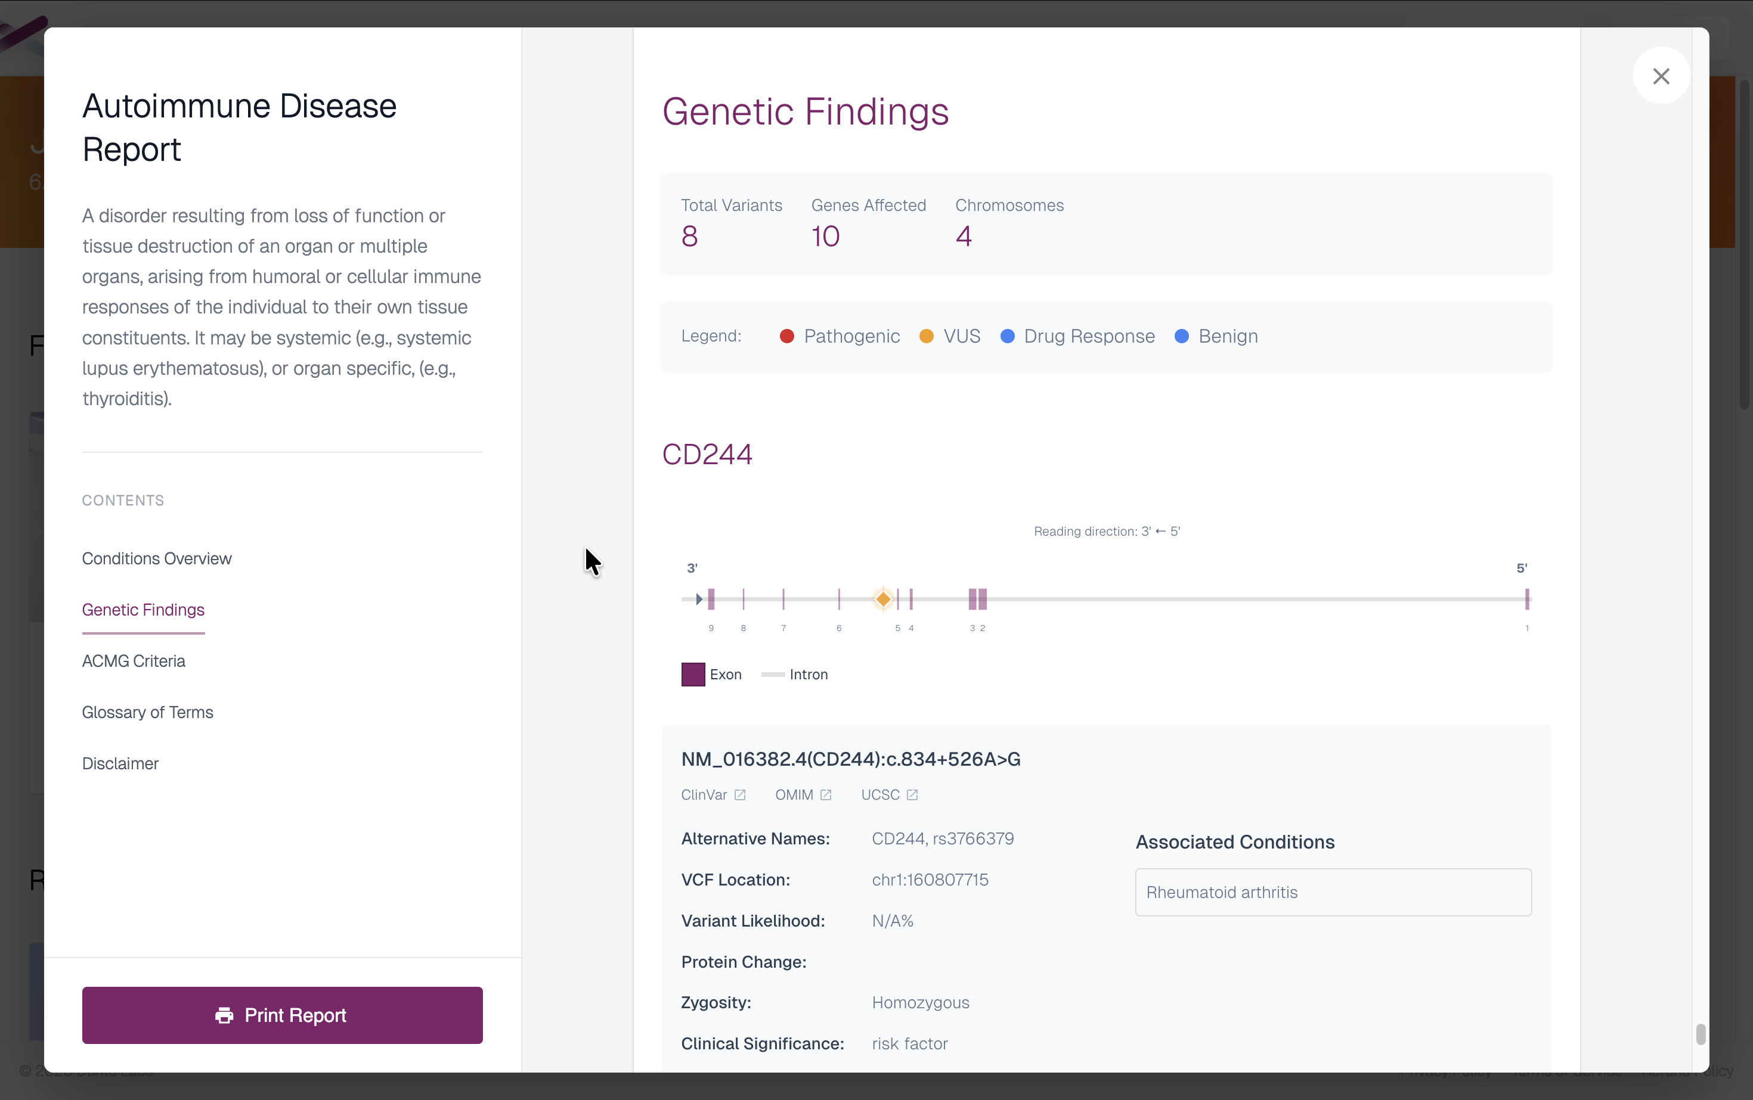Image resolution: width=1753 pixels, height=1100 pixels.
Task: View the Glossary of Terms
Action: (x=147, y=711)
